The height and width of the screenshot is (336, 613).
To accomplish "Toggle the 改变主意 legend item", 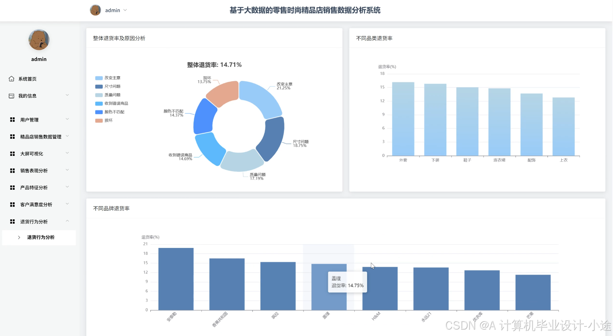I will click(108, 78).
